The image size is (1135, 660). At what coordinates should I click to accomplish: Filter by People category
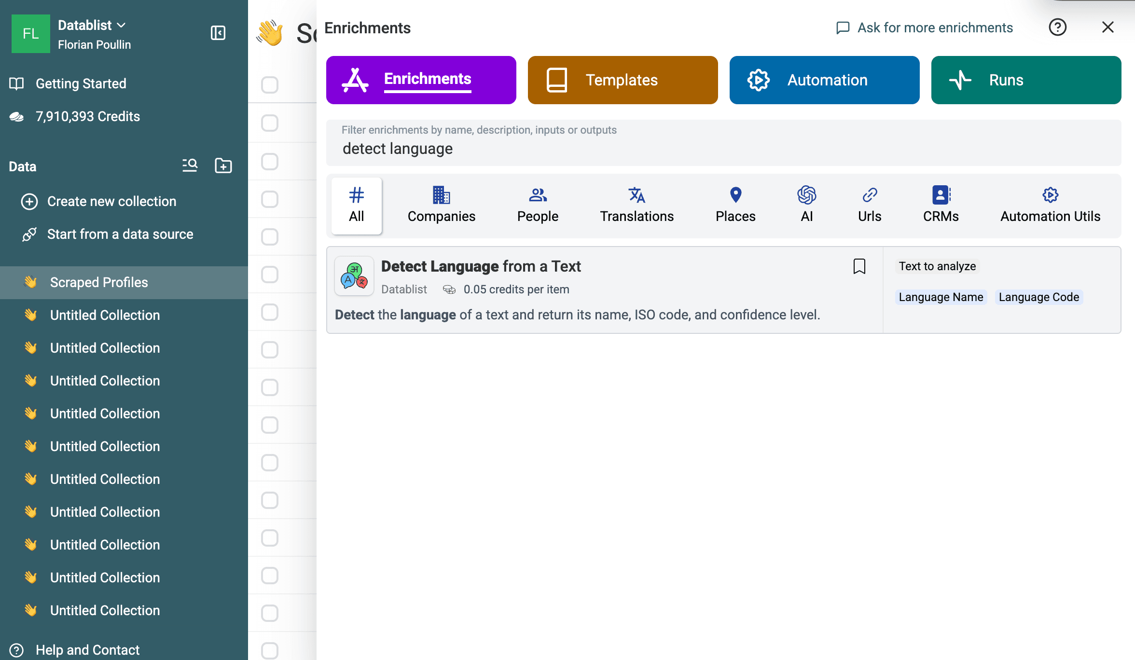point(538,206)
